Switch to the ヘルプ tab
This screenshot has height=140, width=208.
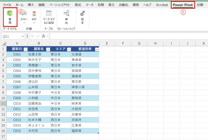[x=147, y=5]
